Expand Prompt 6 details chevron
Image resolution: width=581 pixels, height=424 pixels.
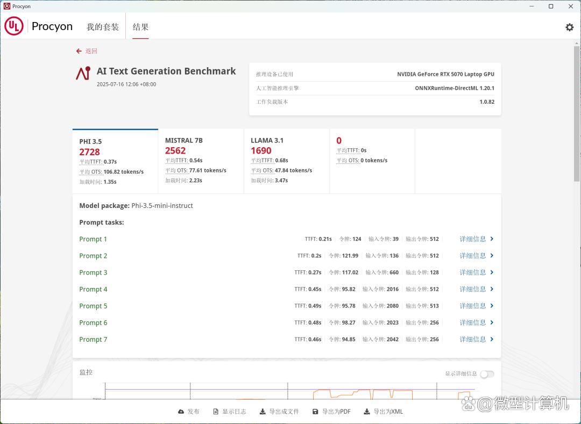pos(492,322)
